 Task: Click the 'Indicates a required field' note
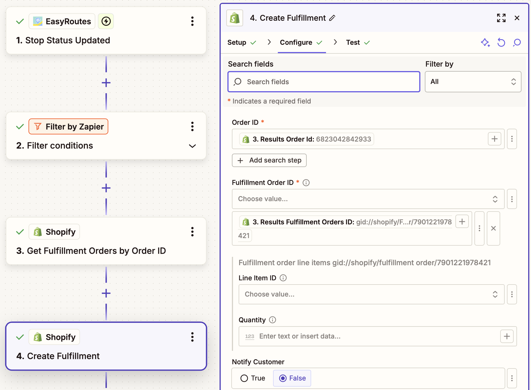[269, 101]
